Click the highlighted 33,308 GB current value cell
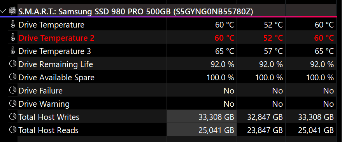This screenshot has width=342, height=142. 202,117
